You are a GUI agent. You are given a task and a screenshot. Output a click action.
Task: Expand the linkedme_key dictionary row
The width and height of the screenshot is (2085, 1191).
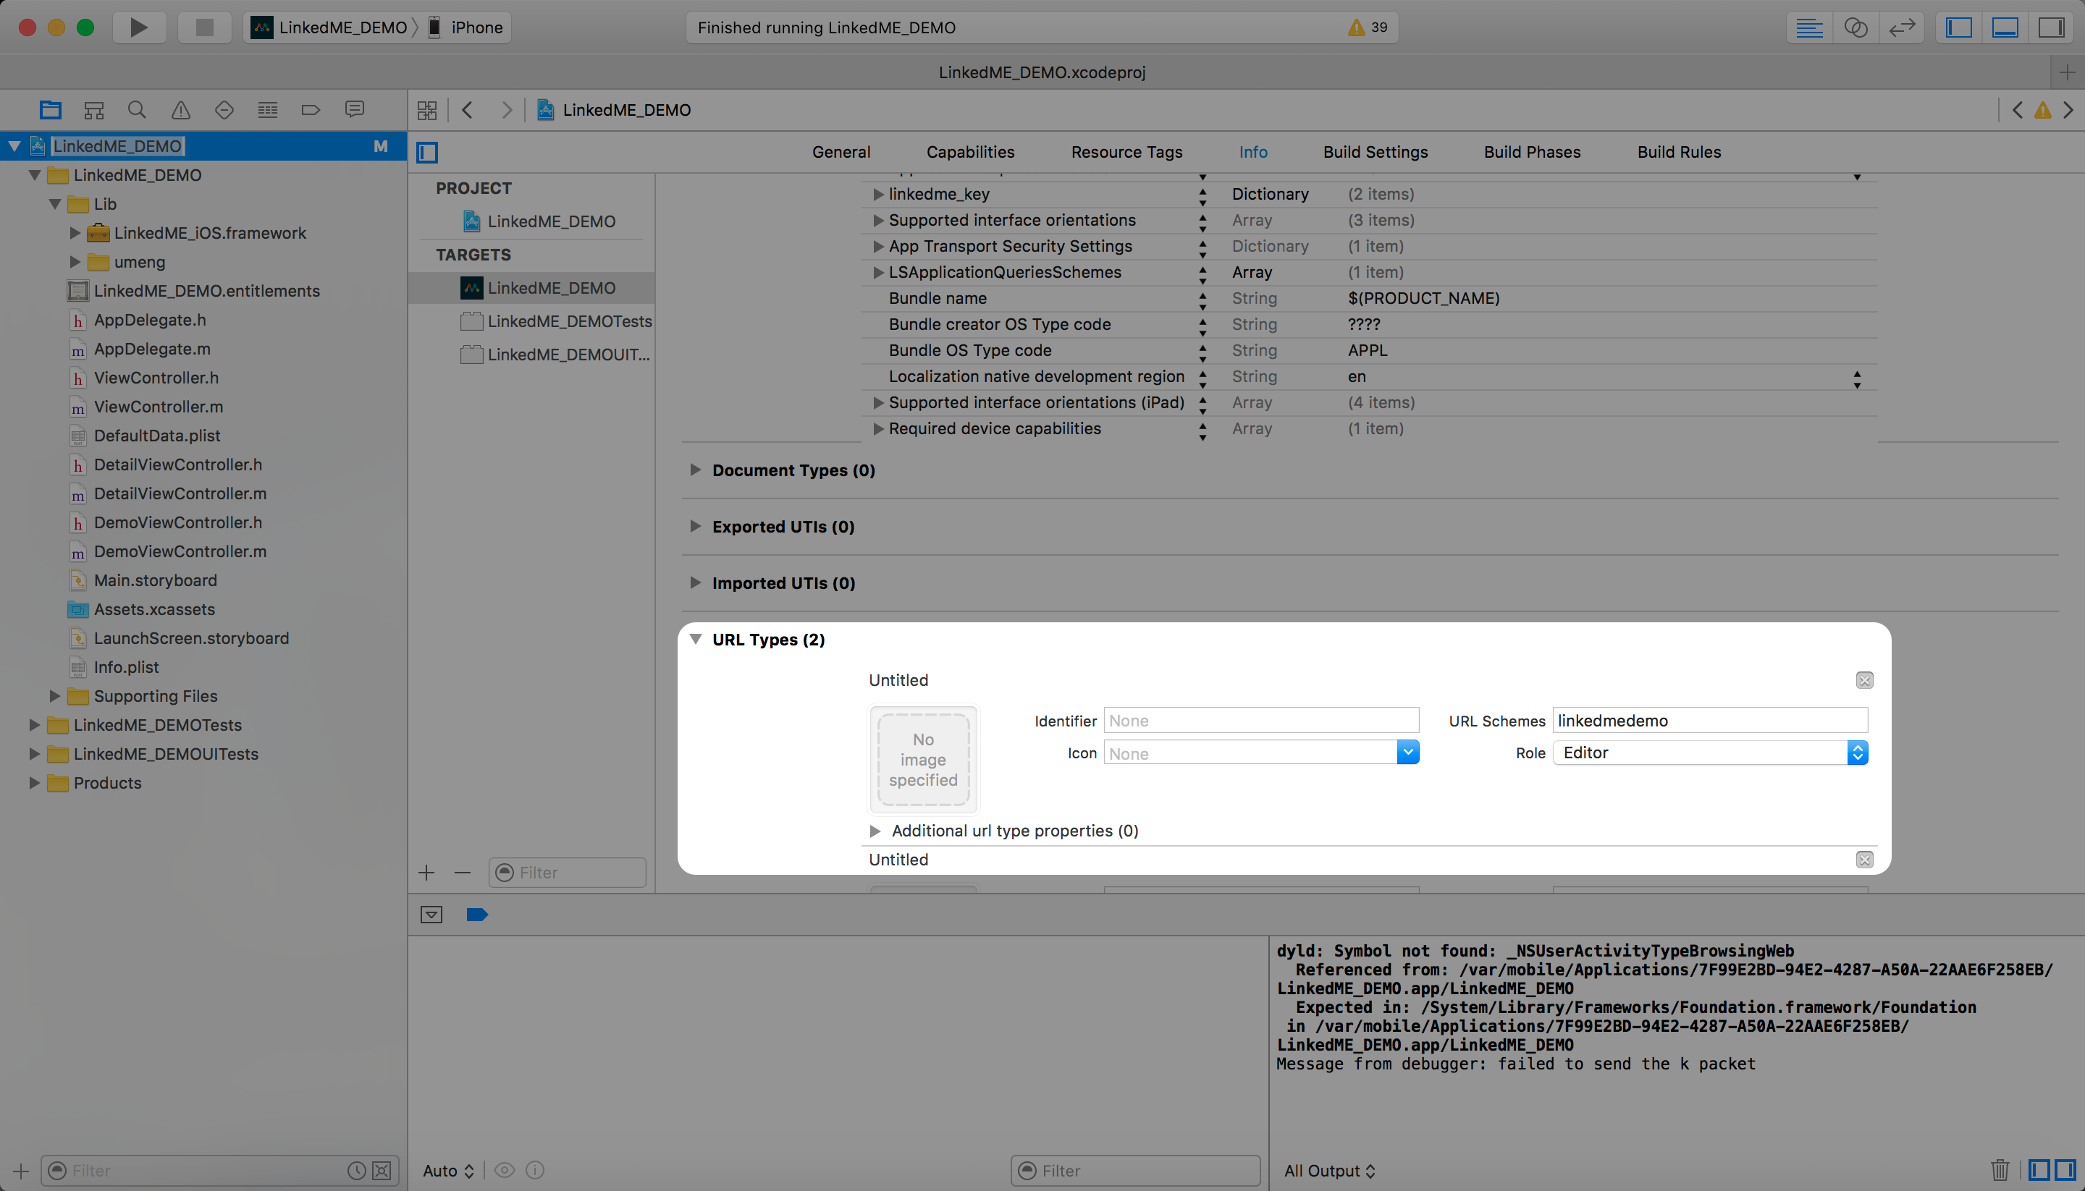(877, 194)
